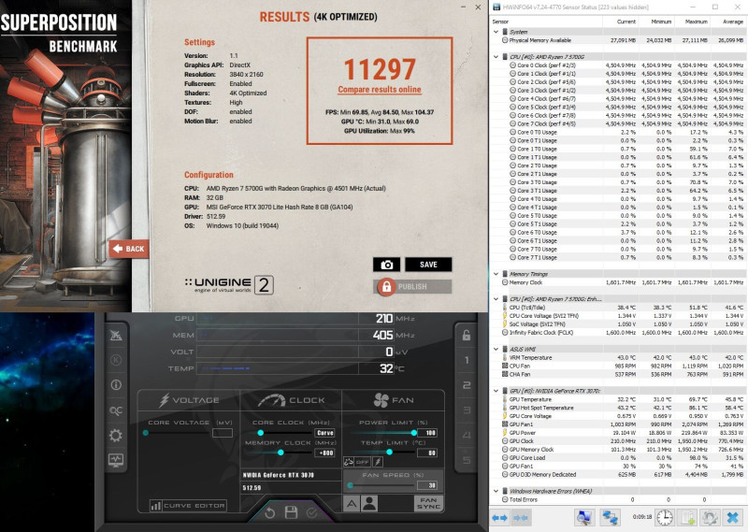Select Afterburner profile slot 2
This screenshot has width=748, height=532.
pos(467,385)
